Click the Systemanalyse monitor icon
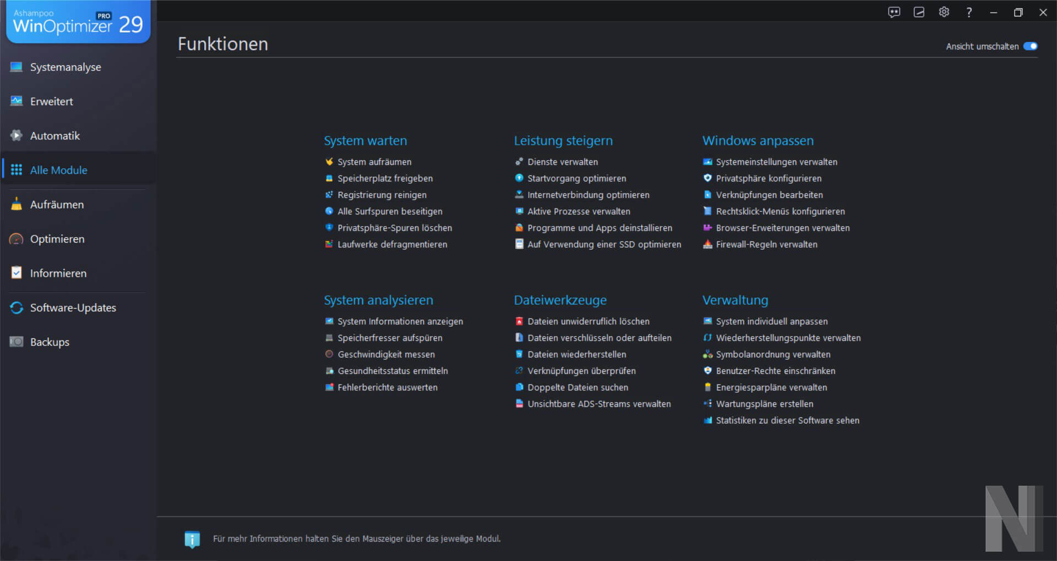The height and width of the screenshot is (561, 1057). pyautogui.click(x=17, y=67)
